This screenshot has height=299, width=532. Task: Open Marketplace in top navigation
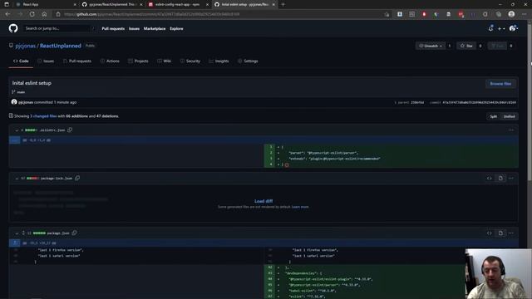155,28
